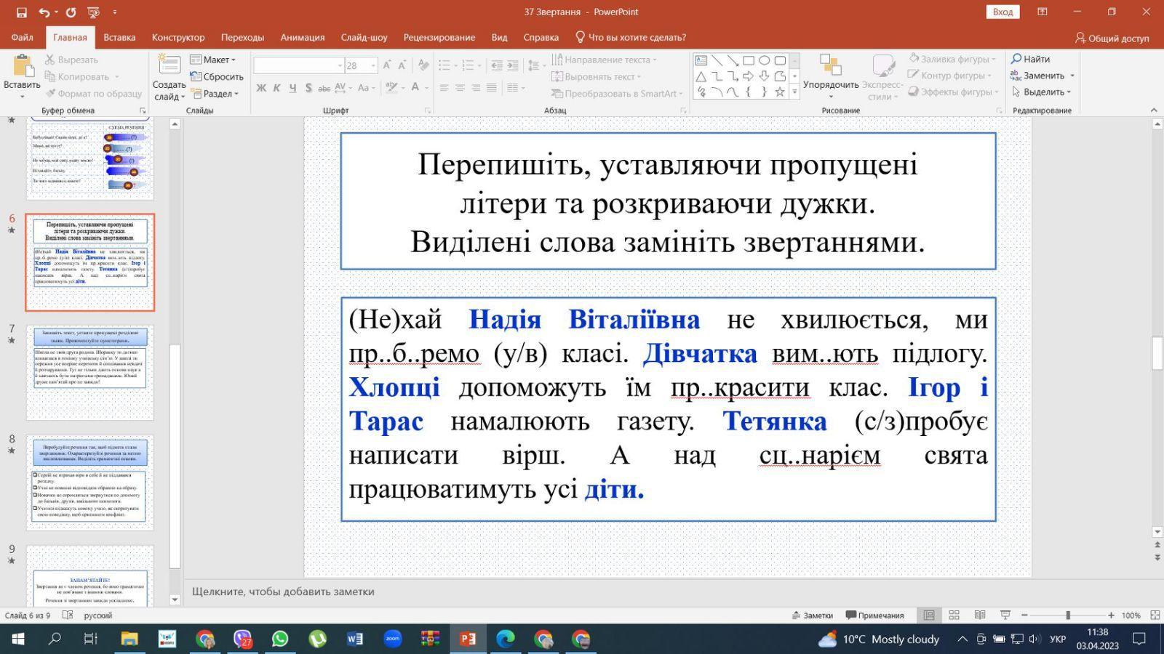This screenshot has width=1164, height=654.
Task: Expand the Section (Раздел) dropdown
Action: pos(215,94)
